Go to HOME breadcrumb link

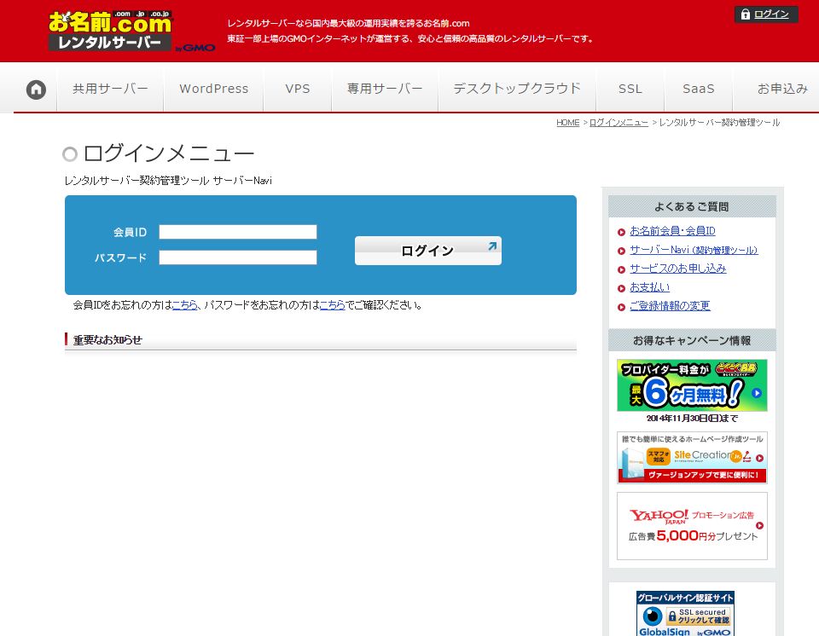[x=568, y=123]
